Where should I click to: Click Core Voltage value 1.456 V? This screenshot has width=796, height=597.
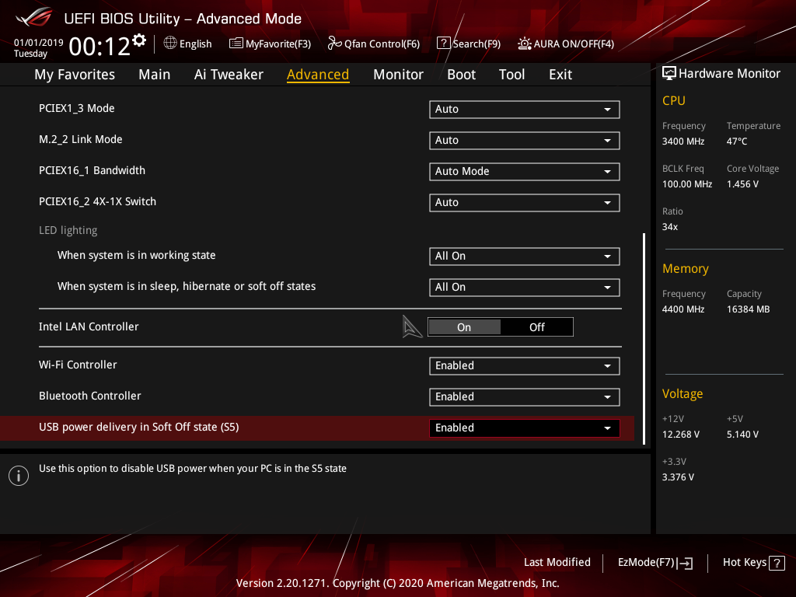point(742,183)
